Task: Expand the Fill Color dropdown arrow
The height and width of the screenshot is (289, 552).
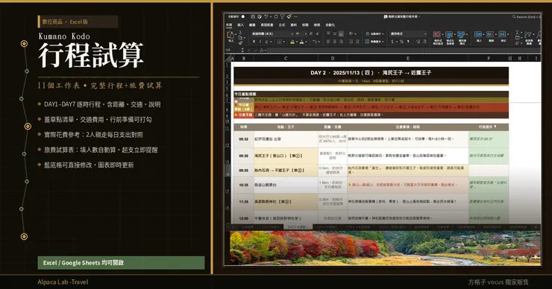Action: [x=297, y=42]
